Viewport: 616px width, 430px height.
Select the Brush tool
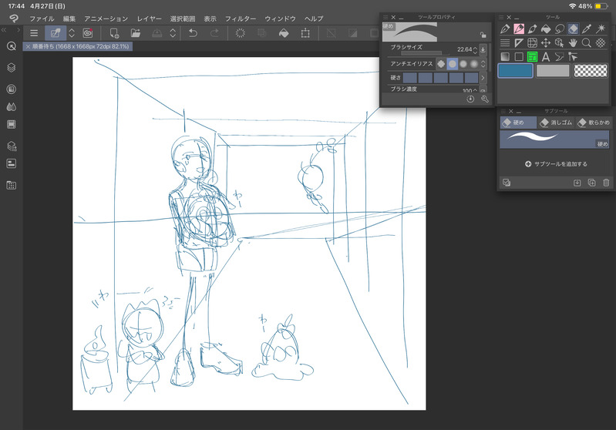tap(532, 29)
